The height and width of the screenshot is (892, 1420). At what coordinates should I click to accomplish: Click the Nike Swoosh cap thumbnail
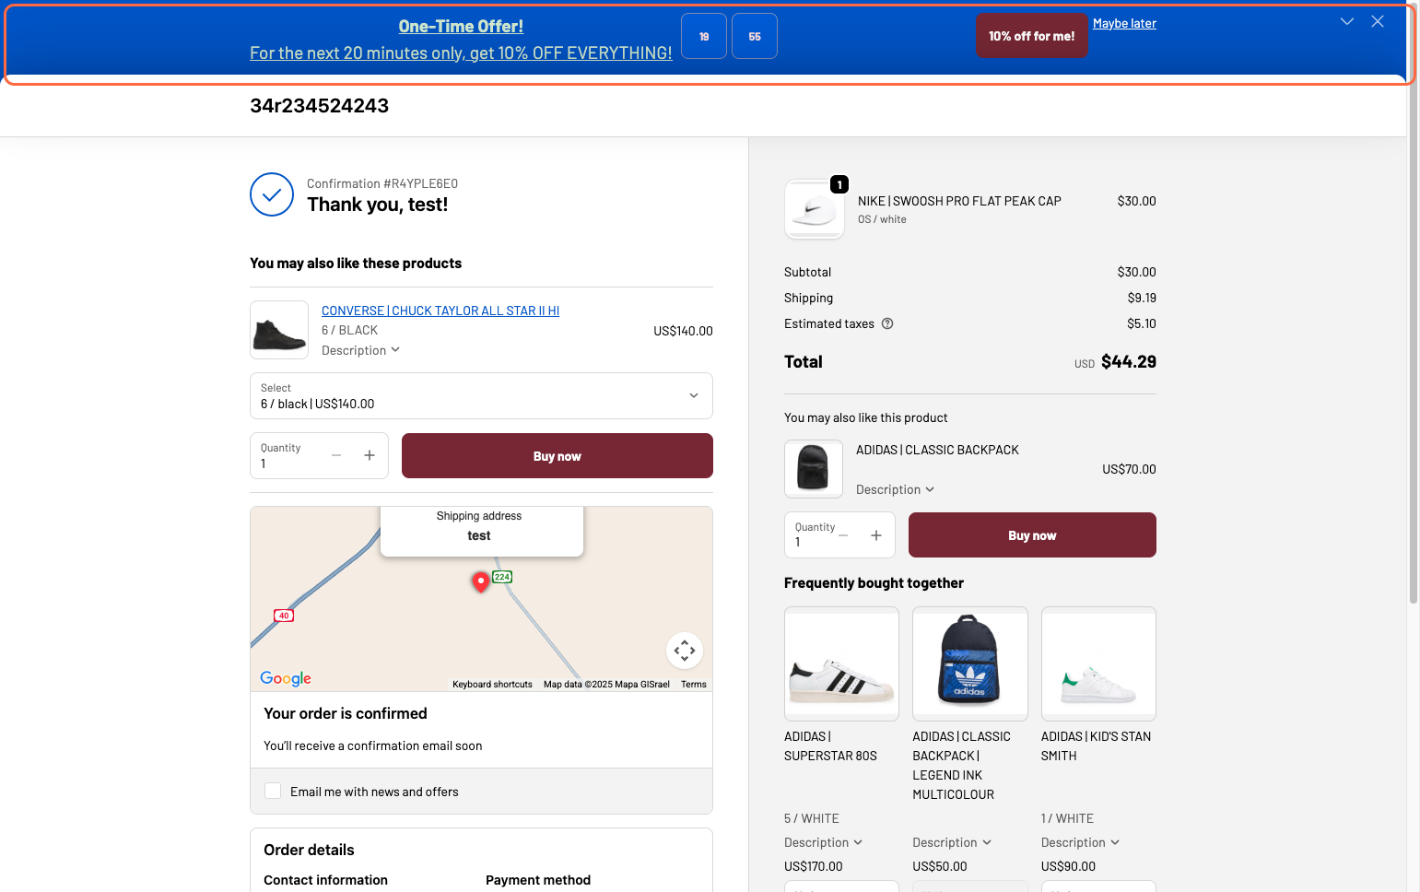[815, 209]
